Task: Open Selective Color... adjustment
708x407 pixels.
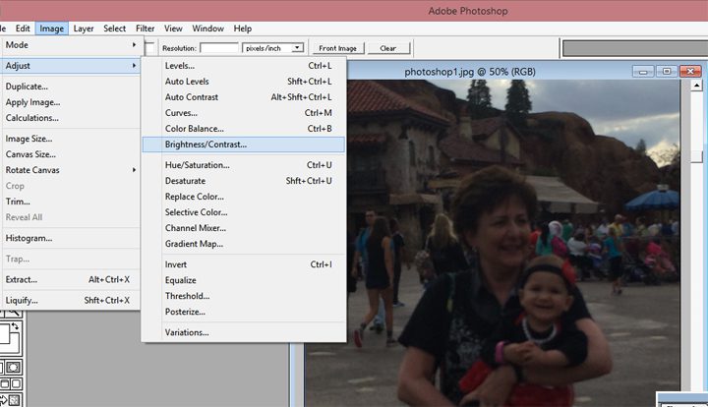Action: pyautogui.click(x=244, y=212)
